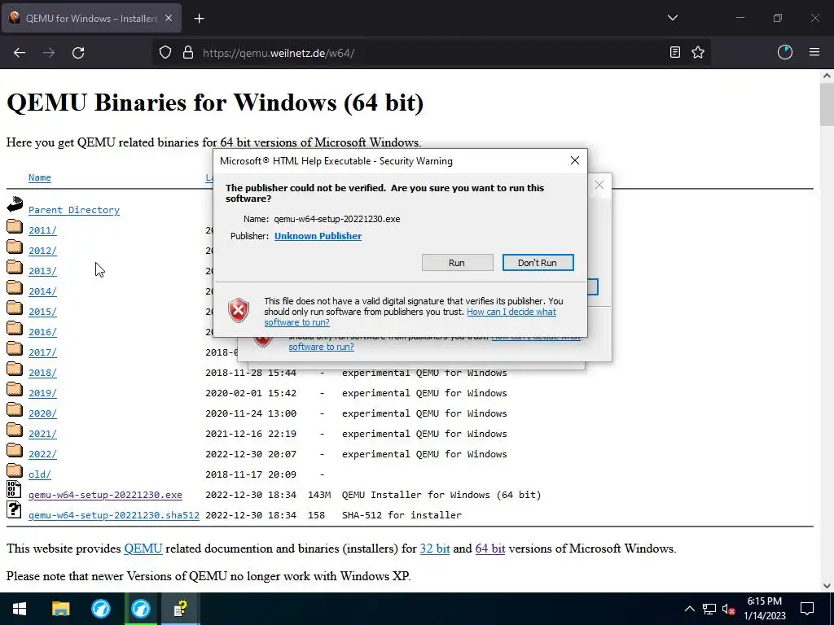Toggle reader view icon in address bar
This screenshot has width=834, height=625.
coord(675,52)
